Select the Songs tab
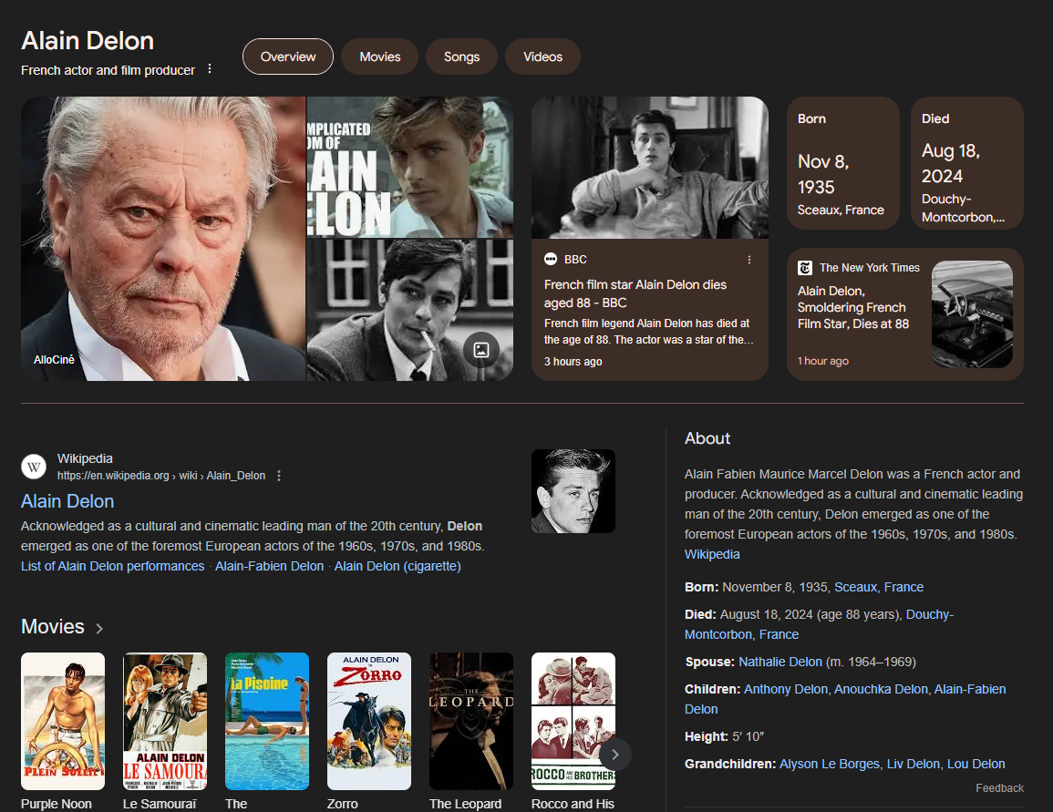Image resolution: width=1053 pixels, height=812 pixels. (461, 57)
